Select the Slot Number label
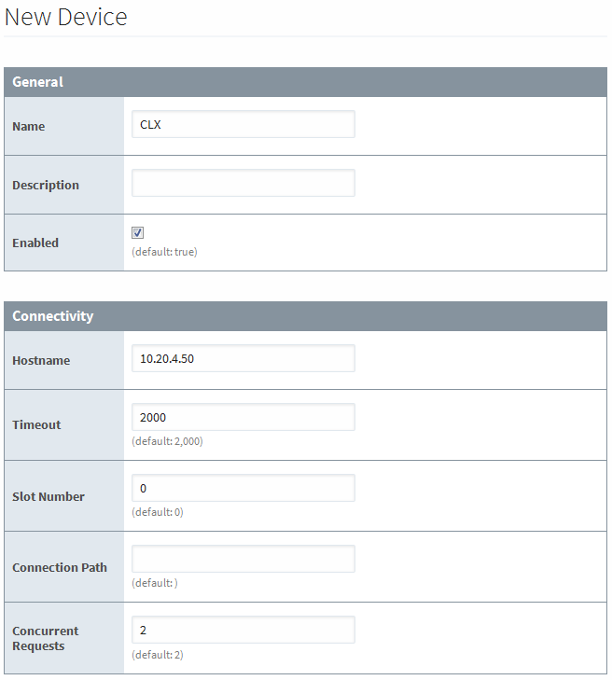Viewport: 612px width, 680px height. 49,496
